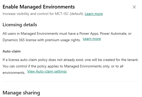Open Learn more link beside MCT-ISC (default)
142x97 pixels.
tap(94, 14)
